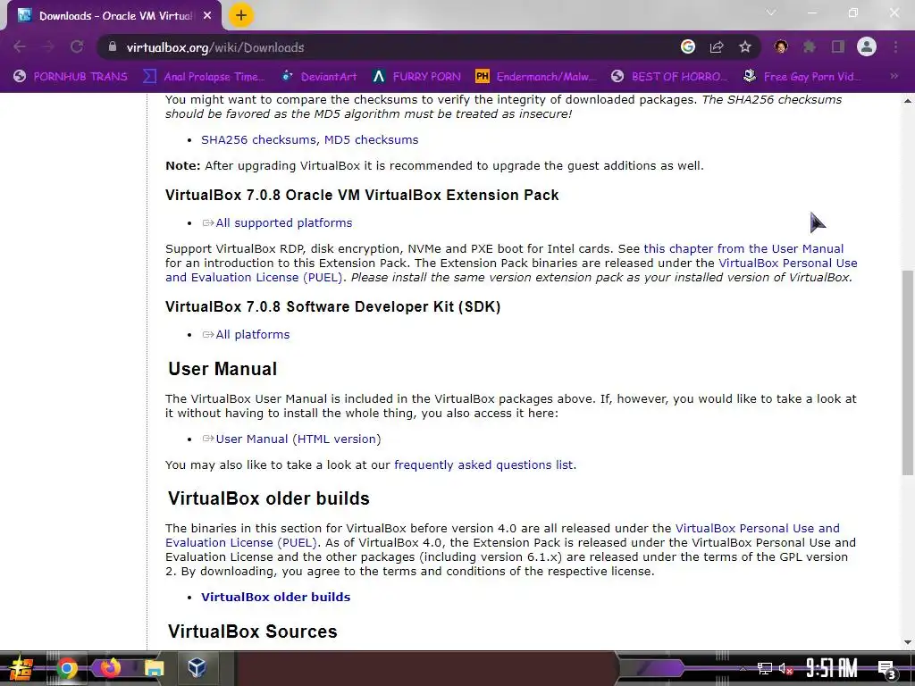915x686 pixels.
Task: Open the Extensions puzzle-piece menu
Action: (x=809, y=46)
